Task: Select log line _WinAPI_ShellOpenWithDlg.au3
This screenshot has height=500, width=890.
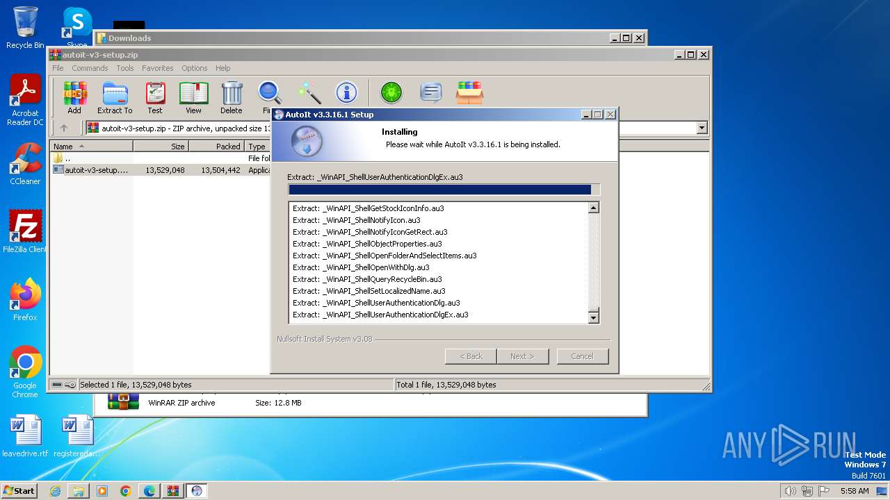Action: pyautogui.click(x=361, y=267)
